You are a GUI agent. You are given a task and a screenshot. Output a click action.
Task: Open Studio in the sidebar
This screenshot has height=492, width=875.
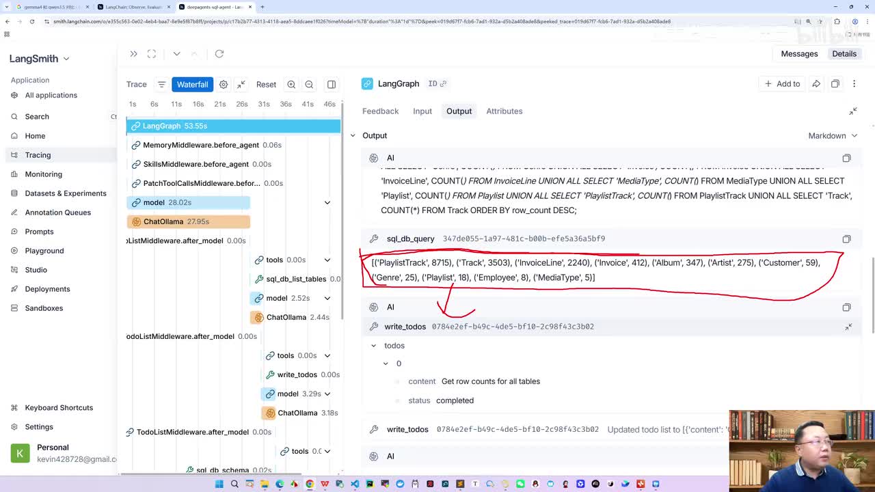click(36, 270)
